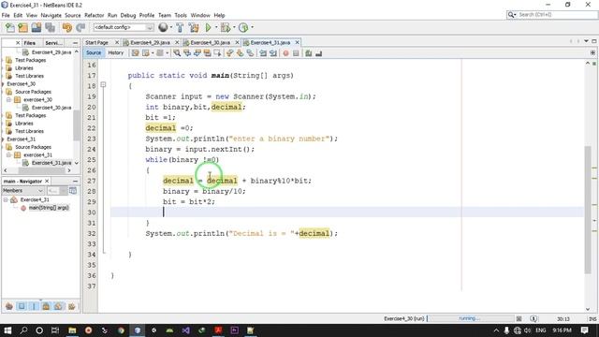599x337 pixels.
Task: Open the Refactor menu
Action: click(x=94, y=15)
